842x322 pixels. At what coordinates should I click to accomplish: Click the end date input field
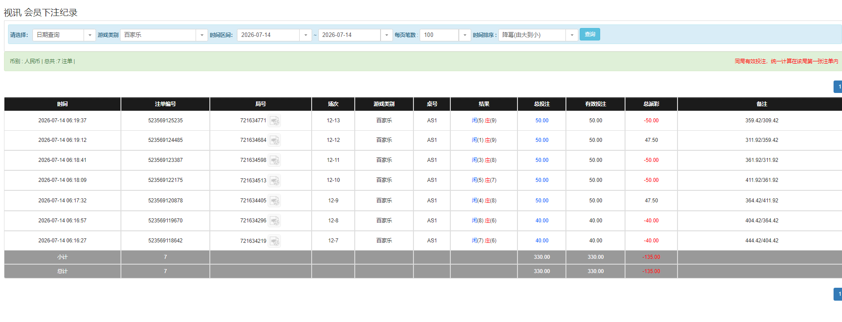pos(349,35)
